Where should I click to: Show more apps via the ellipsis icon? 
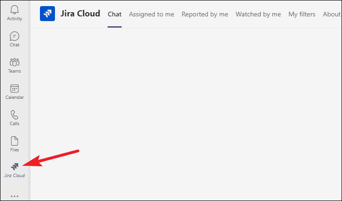point(15,196)
